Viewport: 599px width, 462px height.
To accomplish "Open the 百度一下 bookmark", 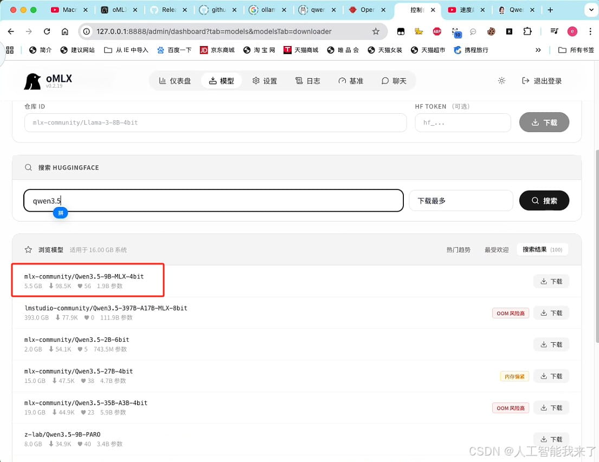I will (x=174, y=50).
